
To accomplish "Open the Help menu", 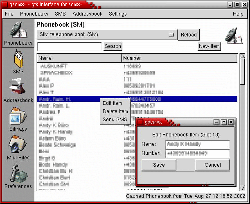I will (x=238, y=14).
